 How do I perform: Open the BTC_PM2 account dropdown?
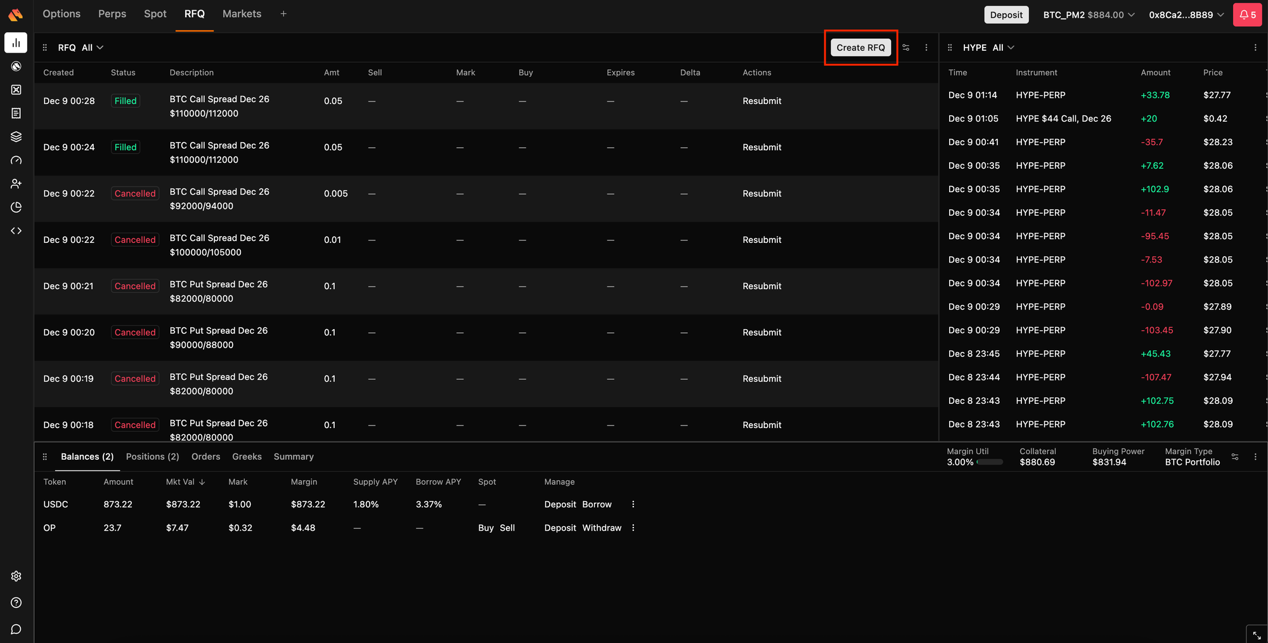[x=1089, y=15]
